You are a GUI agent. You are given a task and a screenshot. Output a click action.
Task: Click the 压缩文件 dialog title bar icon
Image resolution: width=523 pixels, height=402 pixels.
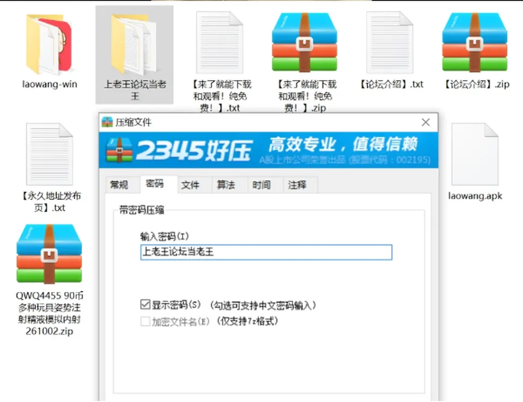107,122
